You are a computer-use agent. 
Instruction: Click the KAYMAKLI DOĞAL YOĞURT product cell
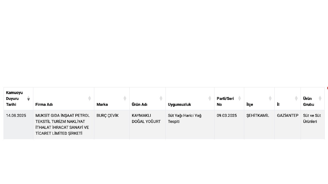(x=146, y=119)
